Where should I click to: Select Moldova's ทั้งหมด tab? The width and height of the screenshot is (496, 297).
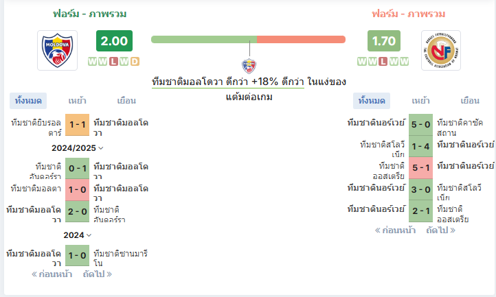(28, 101)
